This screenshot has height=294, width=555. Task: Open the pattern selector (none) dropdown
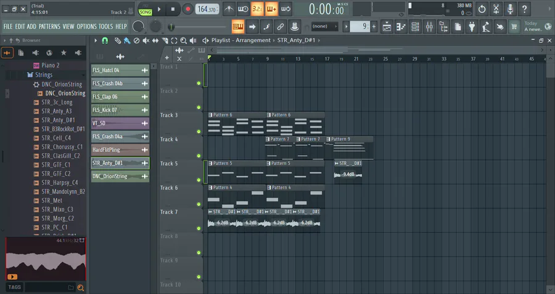(324, 26)
